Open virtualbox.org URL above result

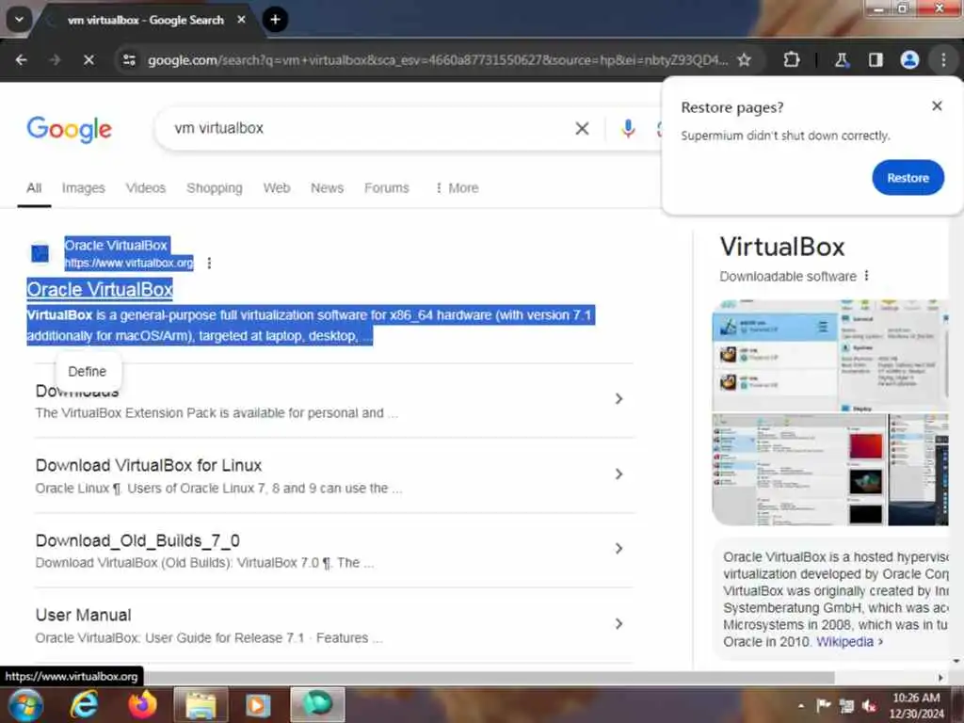[x=128, y=263]
